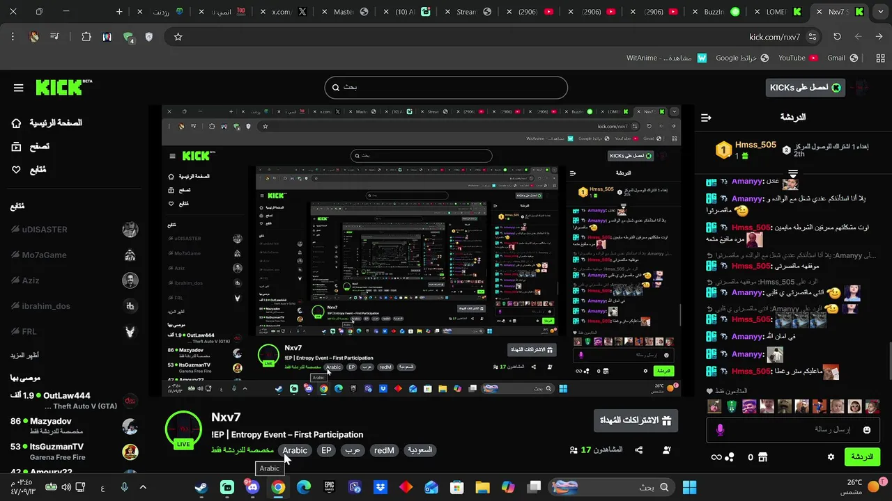Click the Kick search field بحث

tap(446, 88)
